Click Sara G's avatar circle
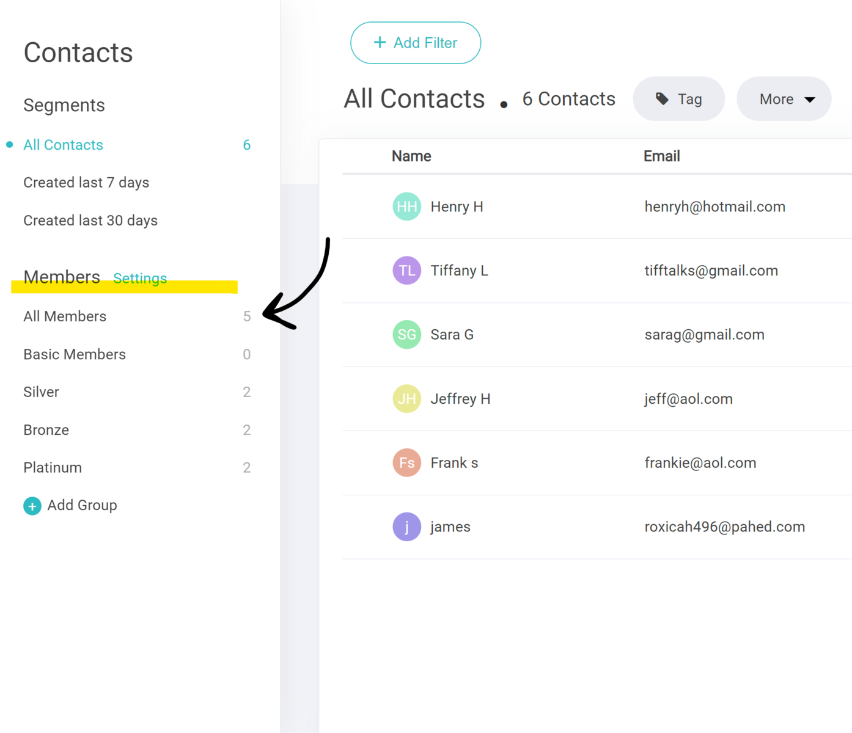 coord(406,334)
